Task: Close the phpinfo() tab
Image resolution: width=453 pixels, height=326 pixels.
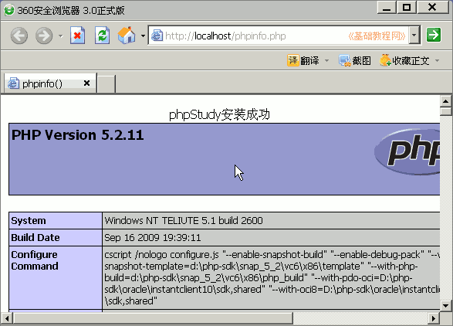Action: tap(86, 83)
